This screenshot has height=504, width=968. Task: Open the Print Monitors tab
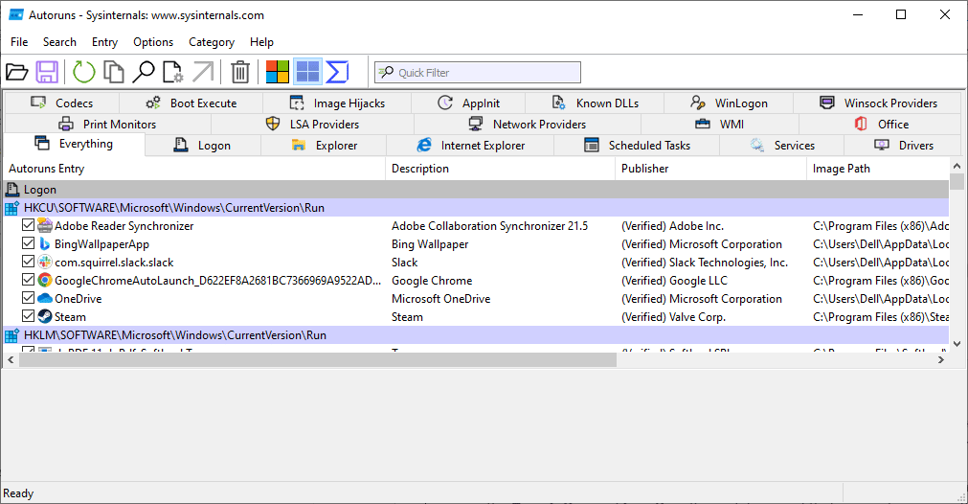(107, 125)
